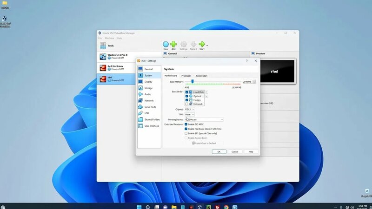
Task: Expand the Start button dropdown arrow
Action: click(207, 46)
